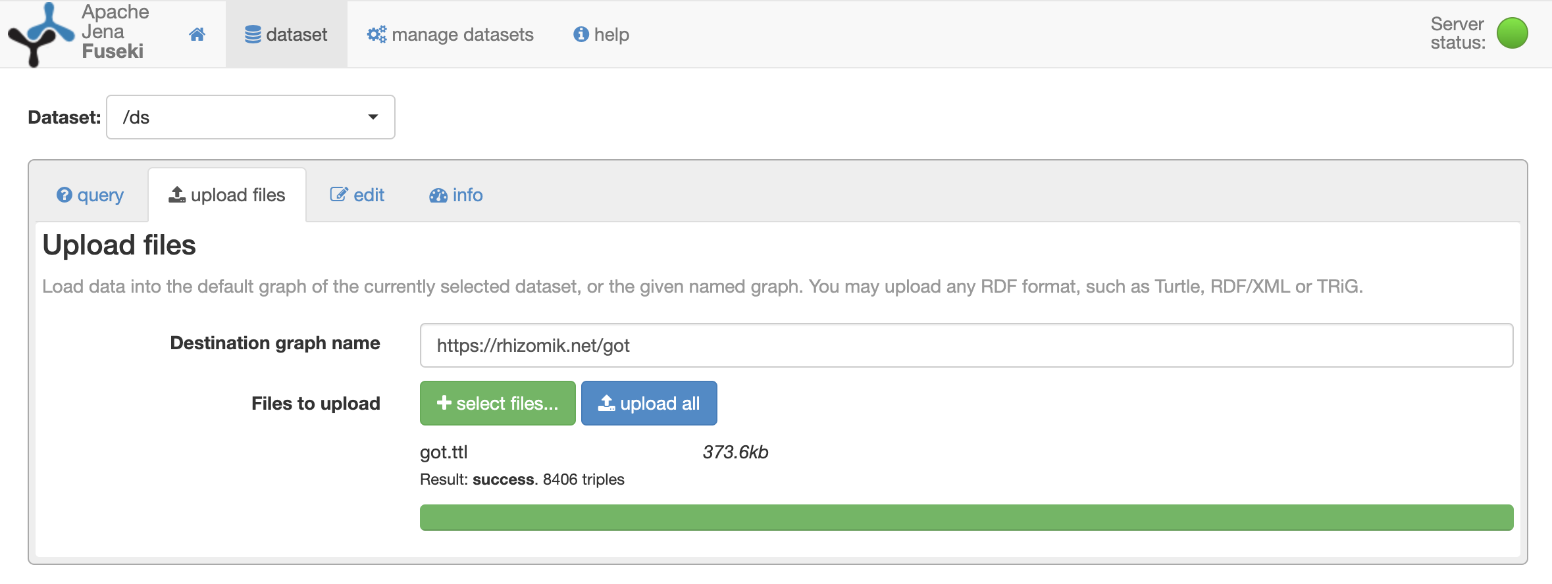1552x584 pixels.
Task: Click the dashboard icon on info tab
Action: (x=438, y=195)
